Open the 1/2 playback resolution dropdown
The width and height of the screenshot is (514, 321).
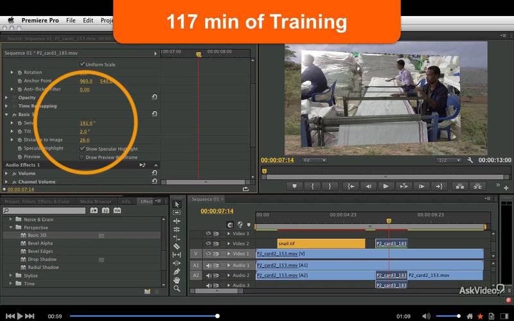pyautogui.click(x=448, y=160)
